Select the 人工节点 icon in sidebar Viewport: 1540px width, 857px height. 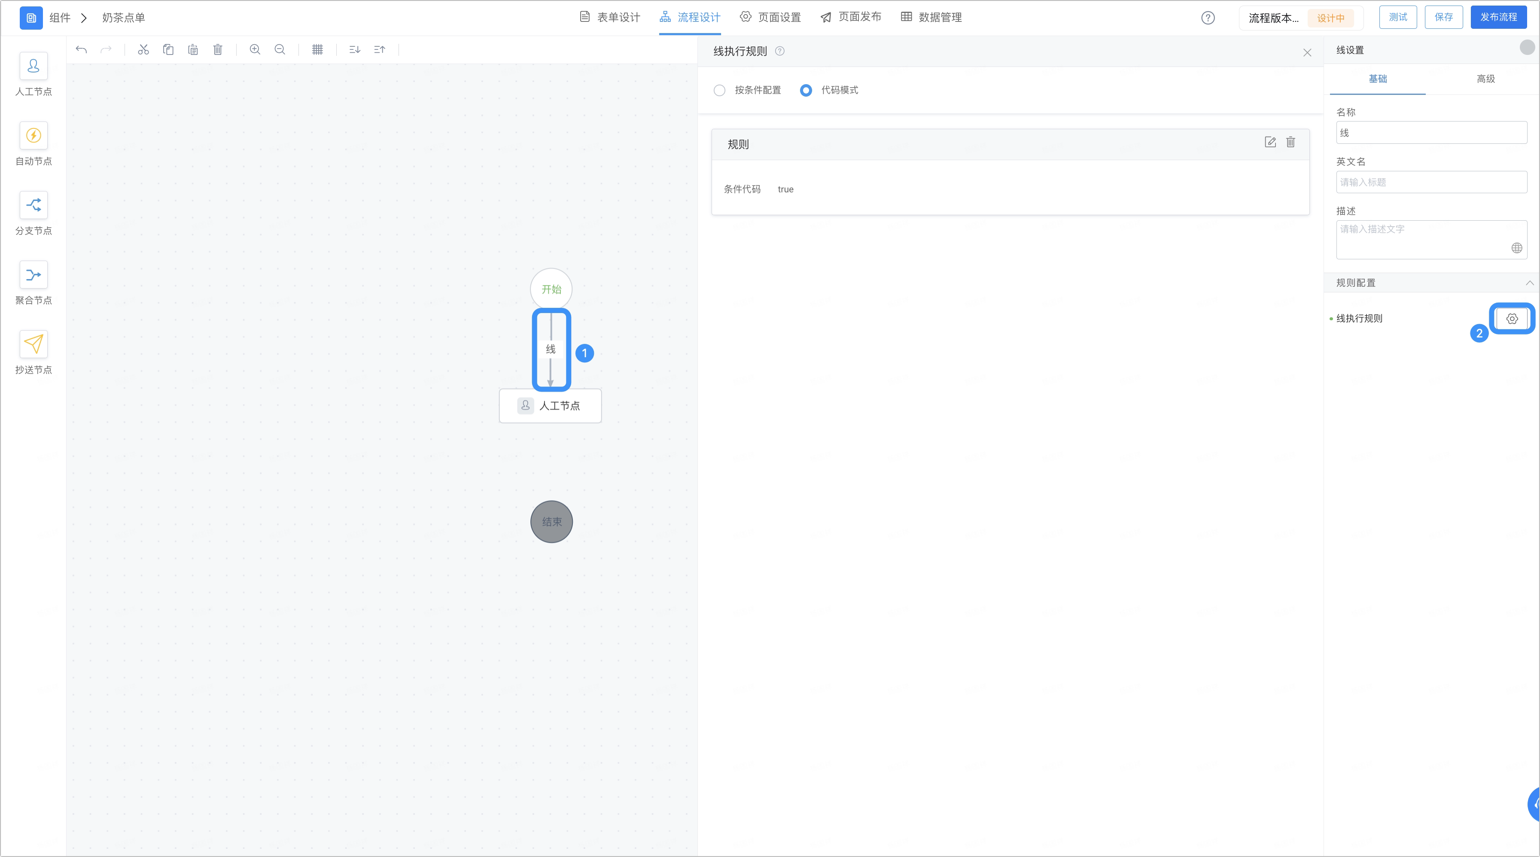(x=33, y=66)
